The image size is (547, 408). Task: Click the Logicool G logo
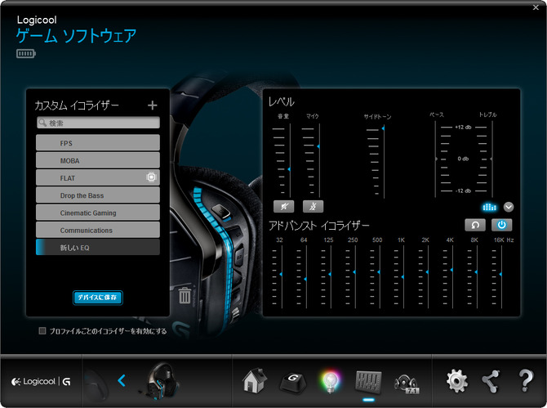point(41,382)
